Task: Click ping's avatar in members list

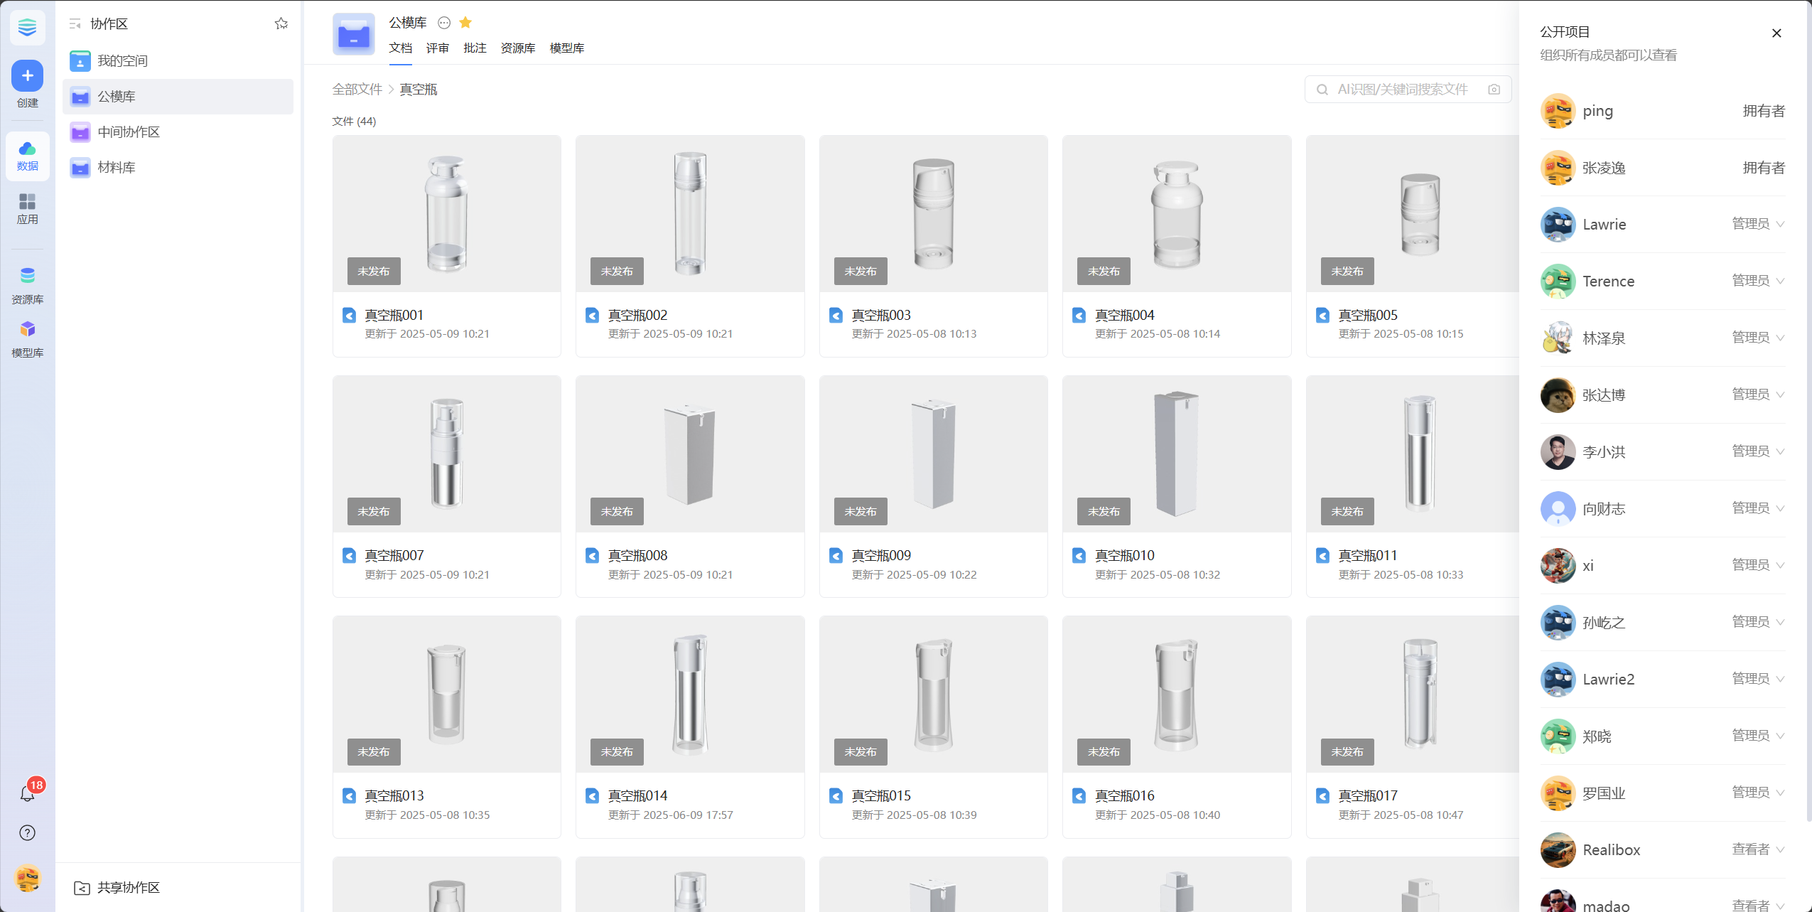Action: (1558, 111)
